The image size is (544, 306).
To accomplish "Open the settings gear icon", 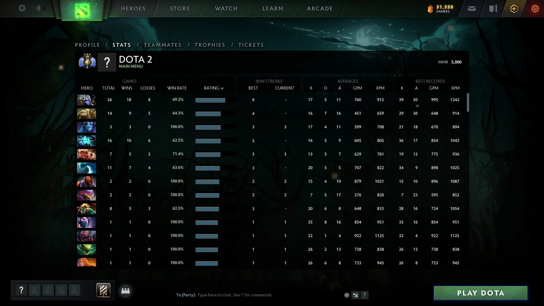I will pos(22,8).
